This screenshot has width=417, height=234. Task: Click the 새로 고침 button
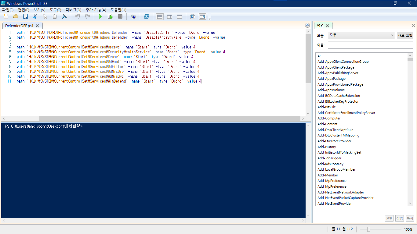tap(405, 35)
